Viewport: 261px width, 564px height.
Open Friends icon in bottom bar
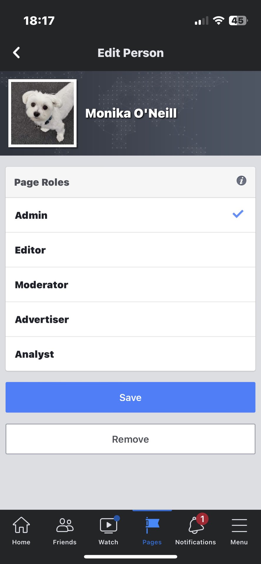click(65, 525)
